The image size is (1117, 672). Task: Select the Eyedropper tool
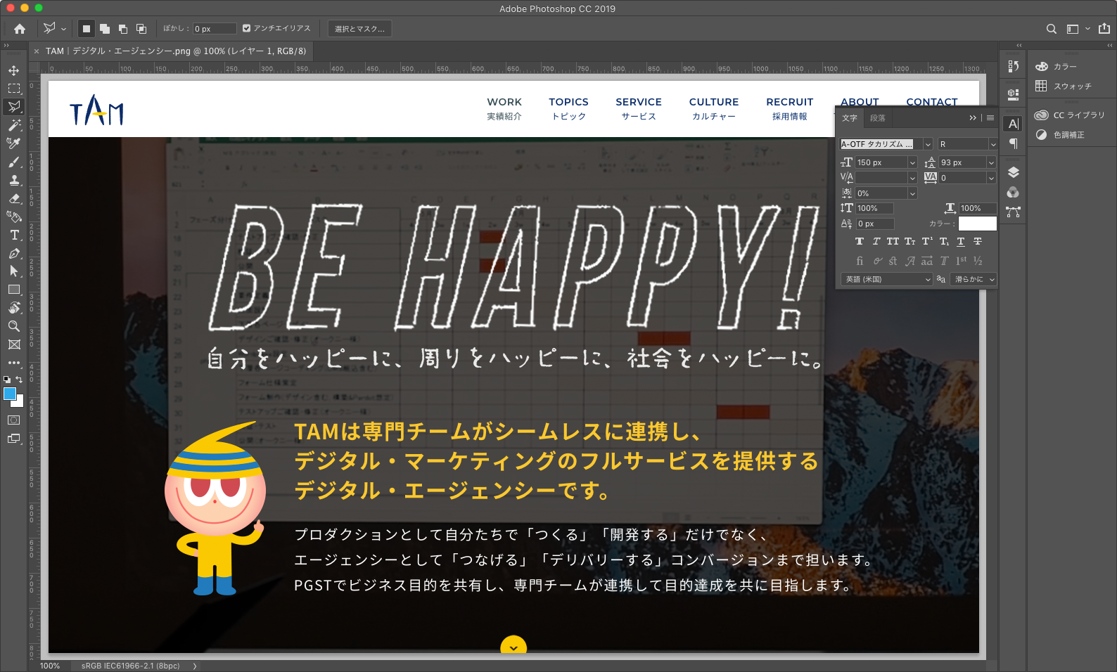14,143
